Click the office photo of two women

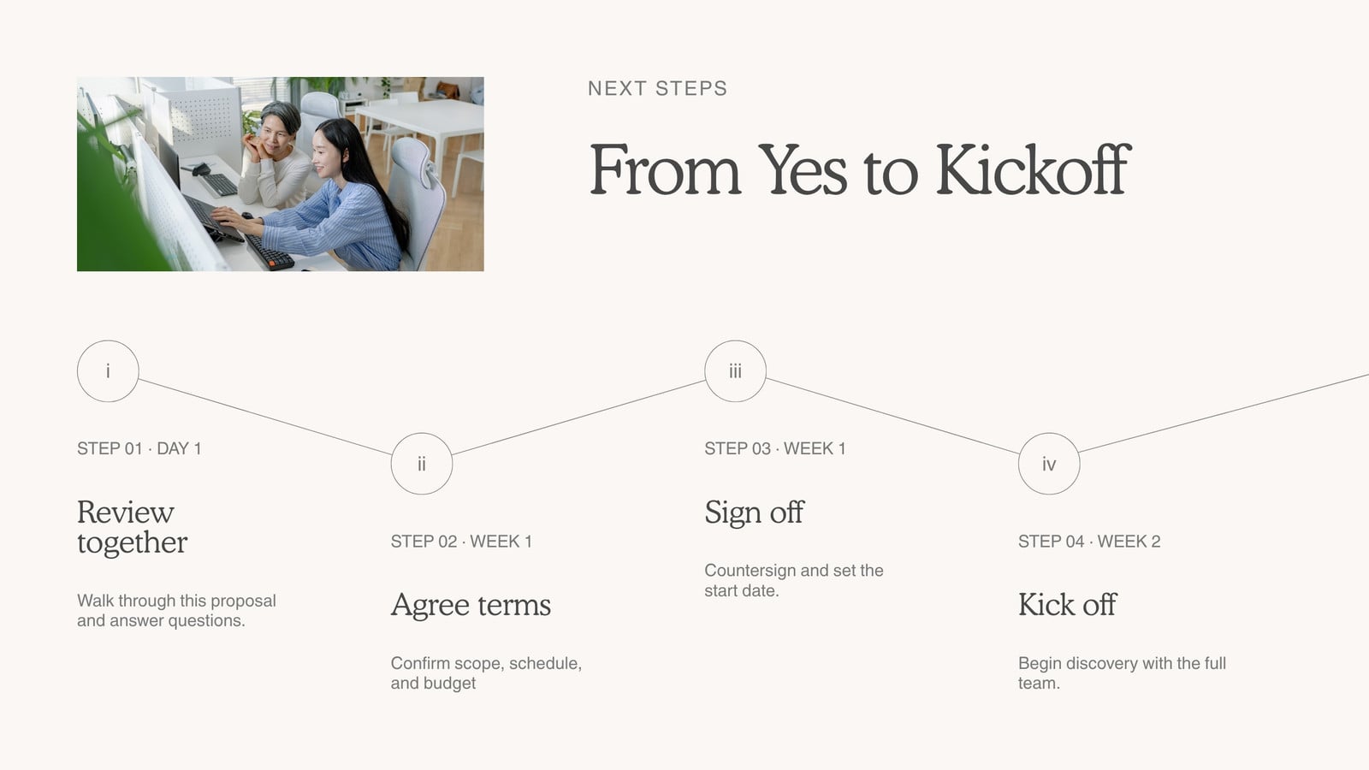click(x=281, y=175)
